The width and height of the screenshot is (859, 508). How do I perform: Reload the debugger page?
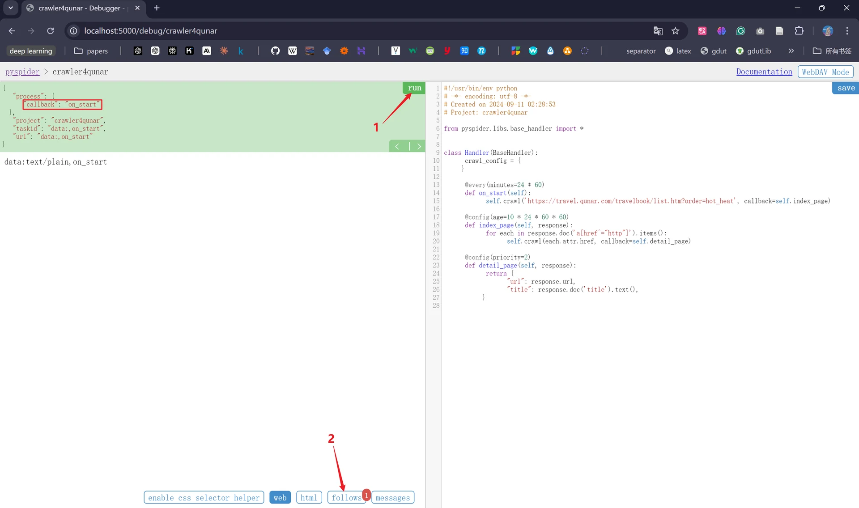51,31
